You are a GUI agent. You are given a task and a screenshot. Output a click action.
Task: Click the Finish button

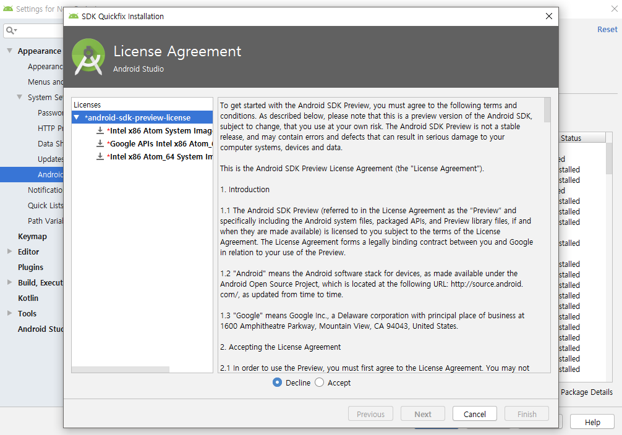click(x=526, y=413)
